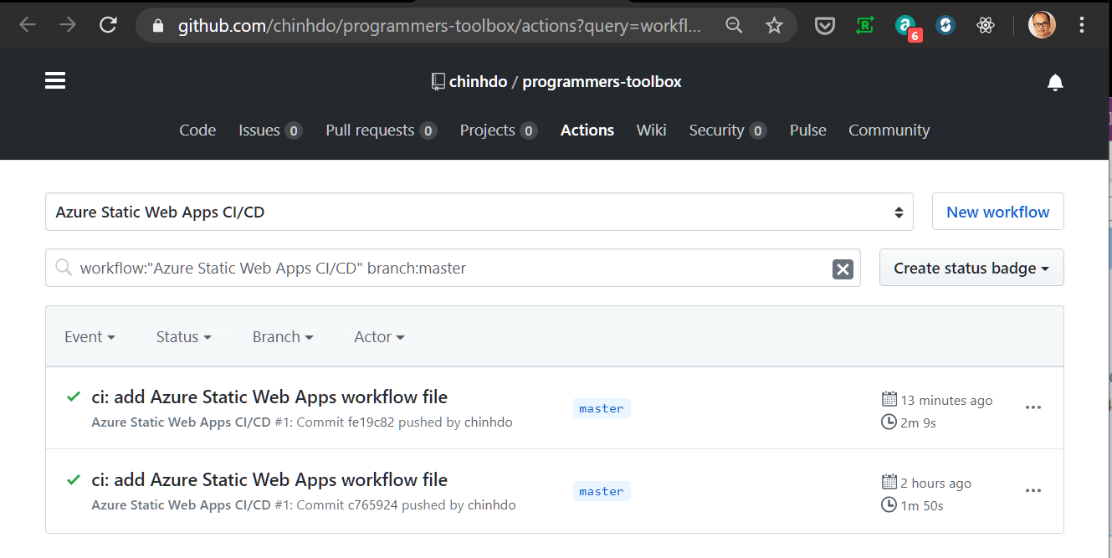Click the master branch label on the c765924 run
The height and width of the screenshot is (558, 1112).
coord(602,491)
